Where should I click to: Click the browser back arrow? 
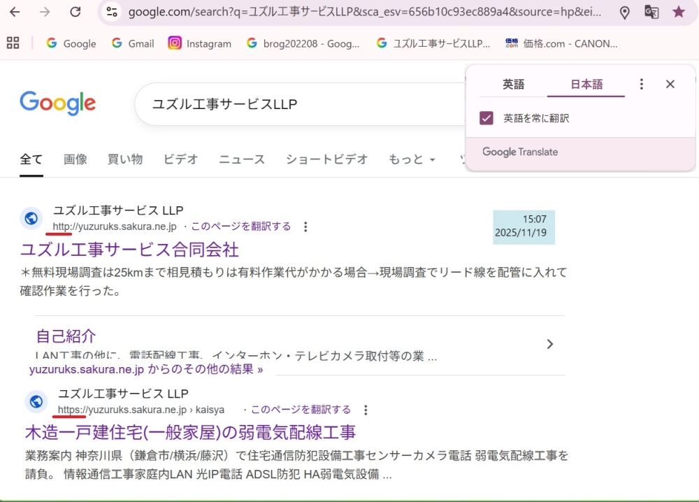15,12
